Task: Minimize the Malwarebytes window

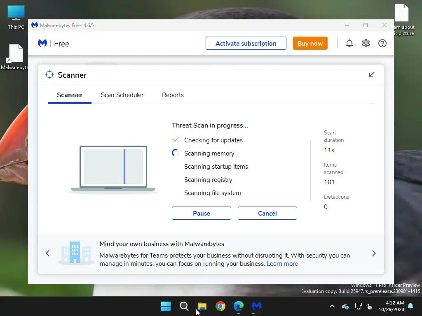Action: click(x=347, y=25)
